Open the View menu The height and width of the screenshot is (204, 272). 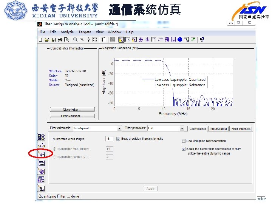100,32
